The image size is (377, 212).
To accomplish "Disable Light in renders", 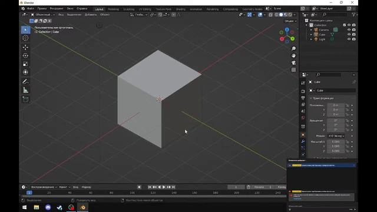I will coord(354,39).
